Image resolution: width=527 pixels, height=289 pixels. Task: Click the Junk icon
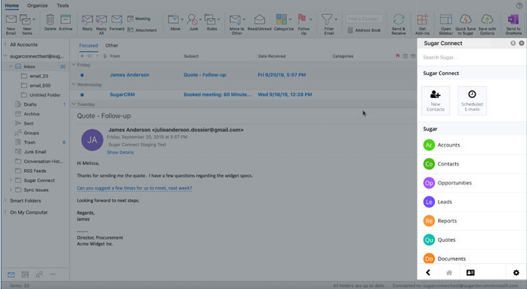click(x=193, y=20)
